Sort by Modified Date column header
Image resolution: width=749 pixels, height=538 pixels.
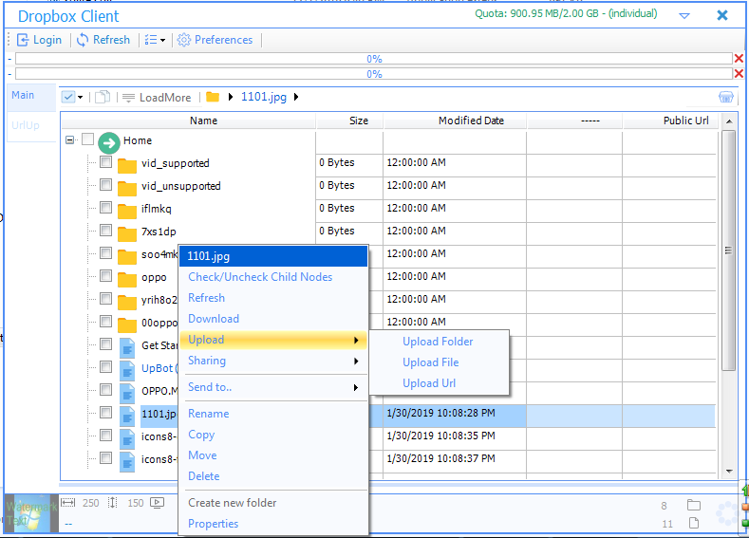click(x=455, y=121)
